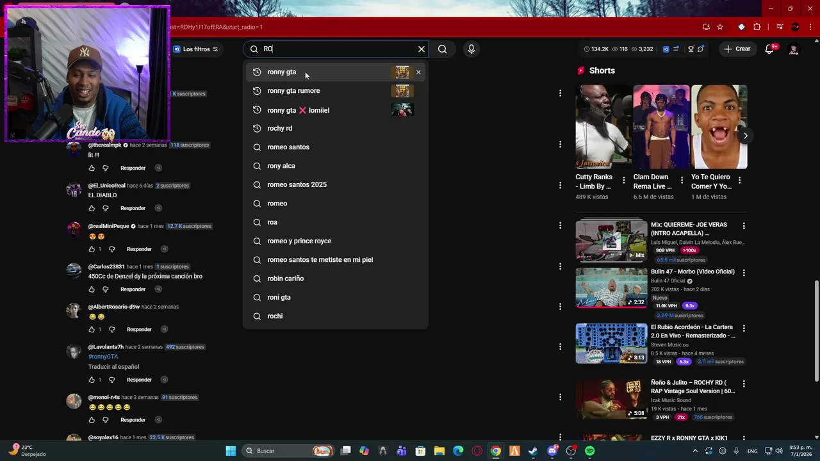This screenshot has width=820, height=461.
Task: Select the 'rochi' suggestion
Action: [335, 316]
